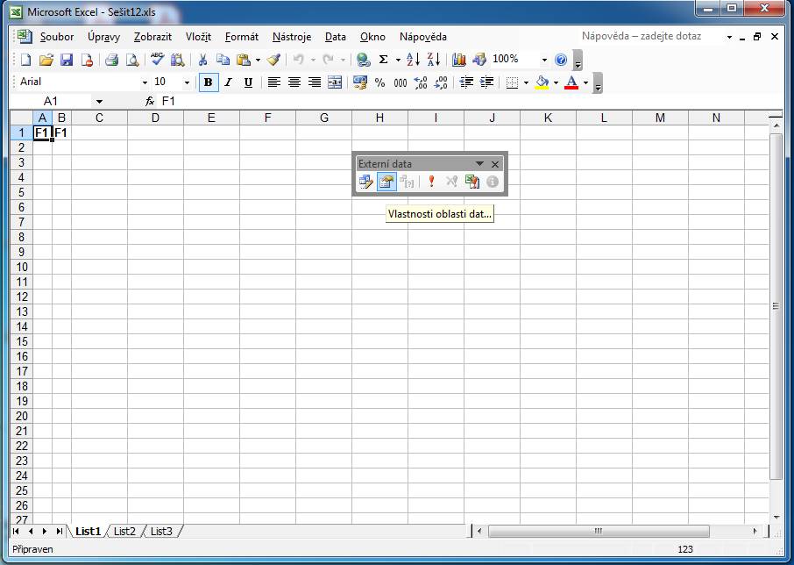The height and width of the screenshot is (565, 794).
Task: Increase the number of decimal places
Action: click(421, 82)
